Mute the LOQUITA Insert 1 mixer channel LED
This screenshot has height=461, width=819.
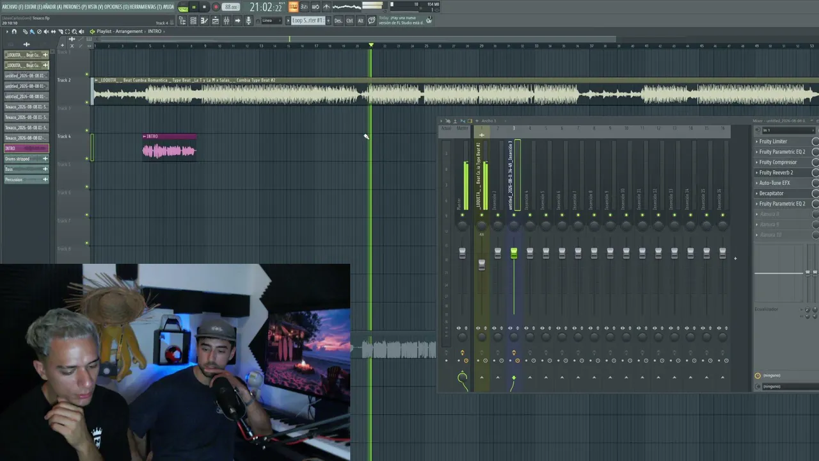tap(482, 215)
